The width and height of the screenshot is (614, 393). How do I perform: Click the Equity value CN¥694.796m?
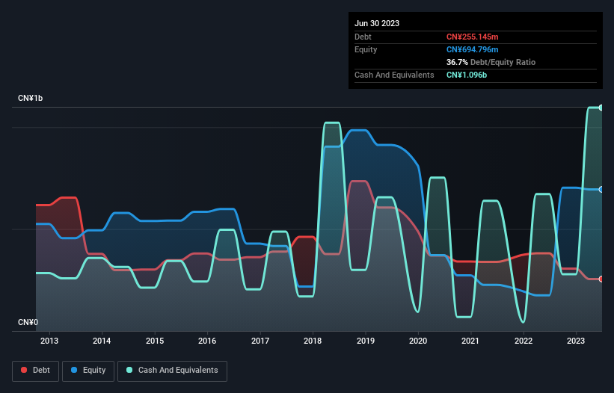tap(472, 49)
